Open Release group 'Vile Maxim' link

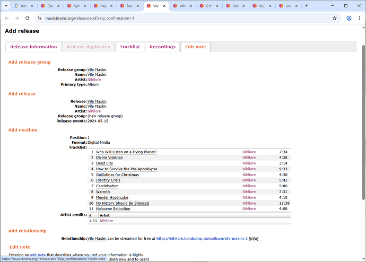click(97, 70)
